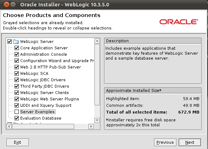Image resolution: width=208 pixels, height=149 pixels.
Task: Click the vertical scrollbar thumb
Action: tap(97, 75)
